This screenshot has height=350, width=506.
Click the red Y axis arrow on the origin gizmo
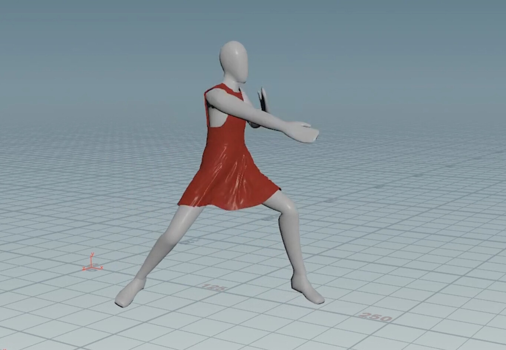[x=91, y=259]
